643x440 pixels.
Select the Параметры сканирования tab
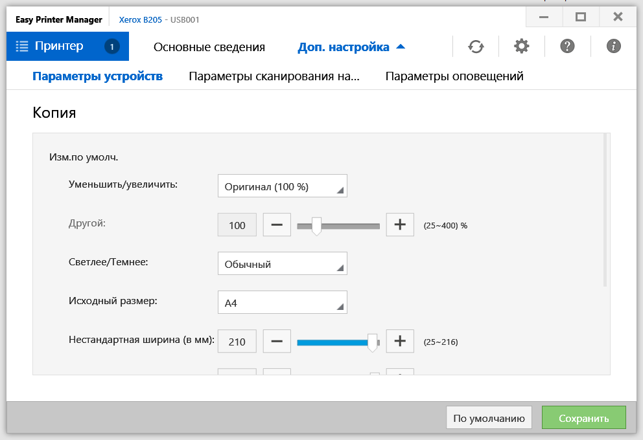[x=274, y=76]
